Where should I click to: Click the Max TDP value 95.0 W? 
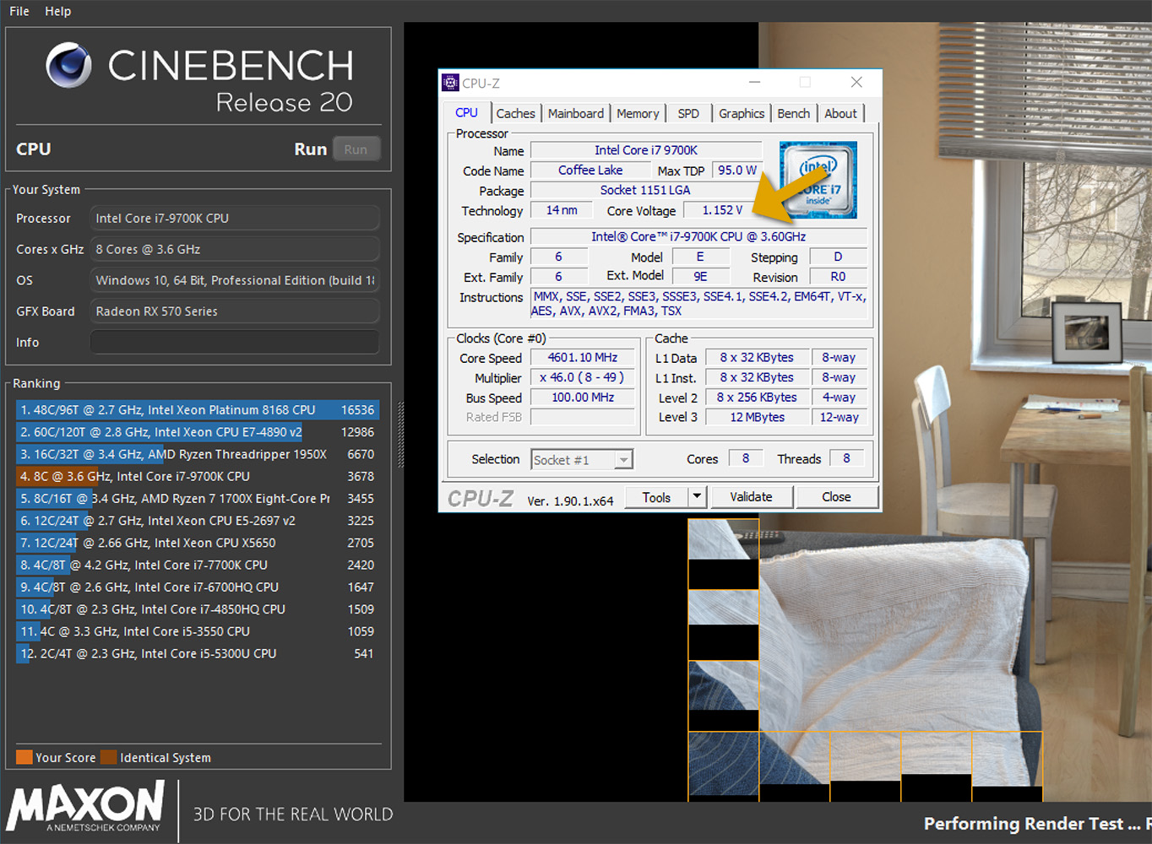737,170
